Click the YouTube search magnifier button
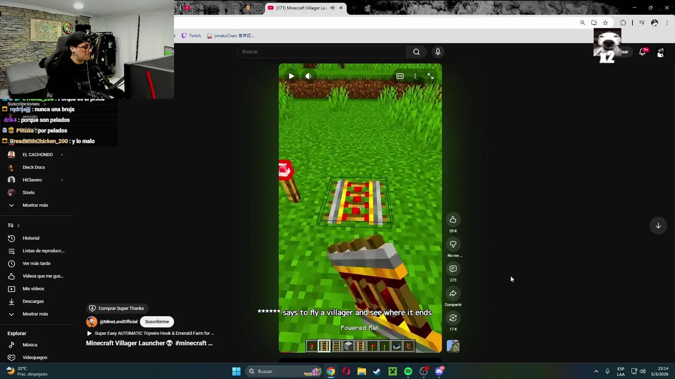Image resolution: width=675 pixels, height=379 pixels. pos(417,52)
